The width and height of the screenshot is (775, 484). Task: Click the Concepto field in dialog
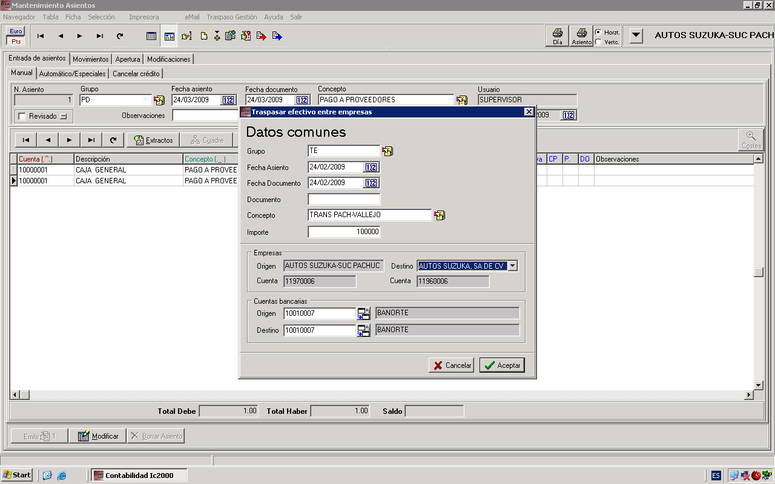(369, 215)
